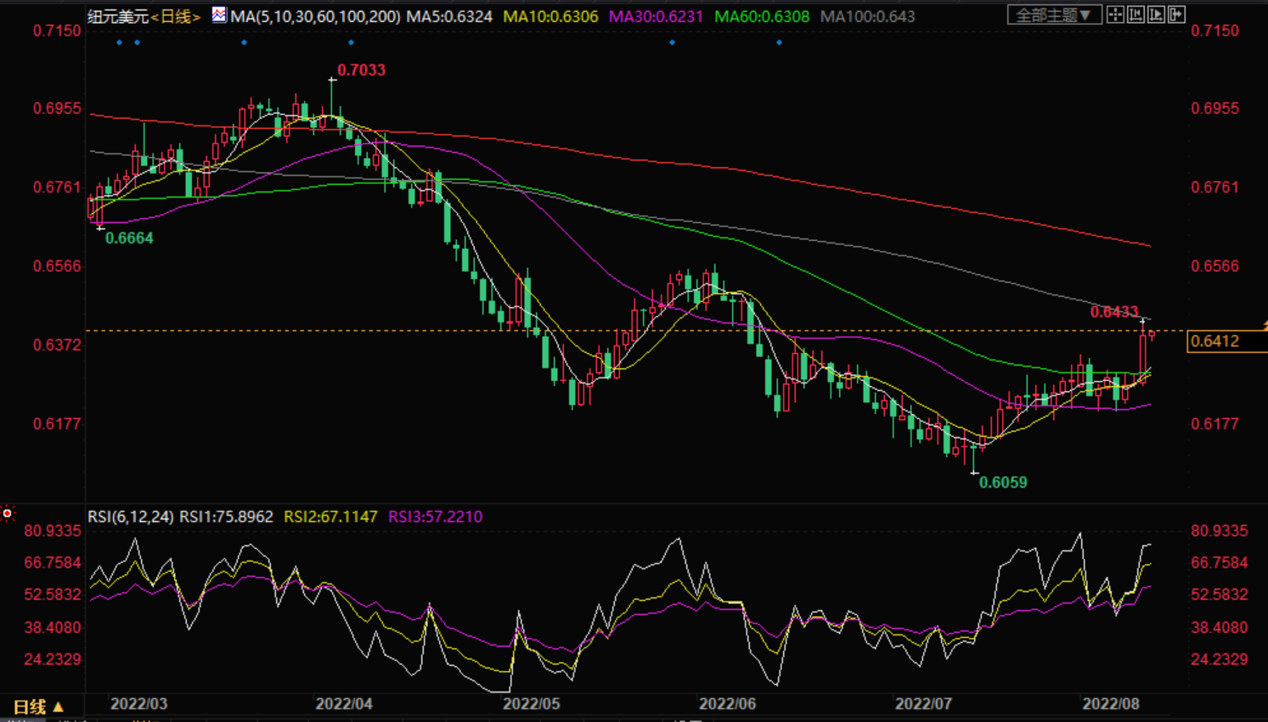Click the 2022/06 date label on timeline
The width and height of the screenshot is (1268, 722).
click(x=727, y=704)
